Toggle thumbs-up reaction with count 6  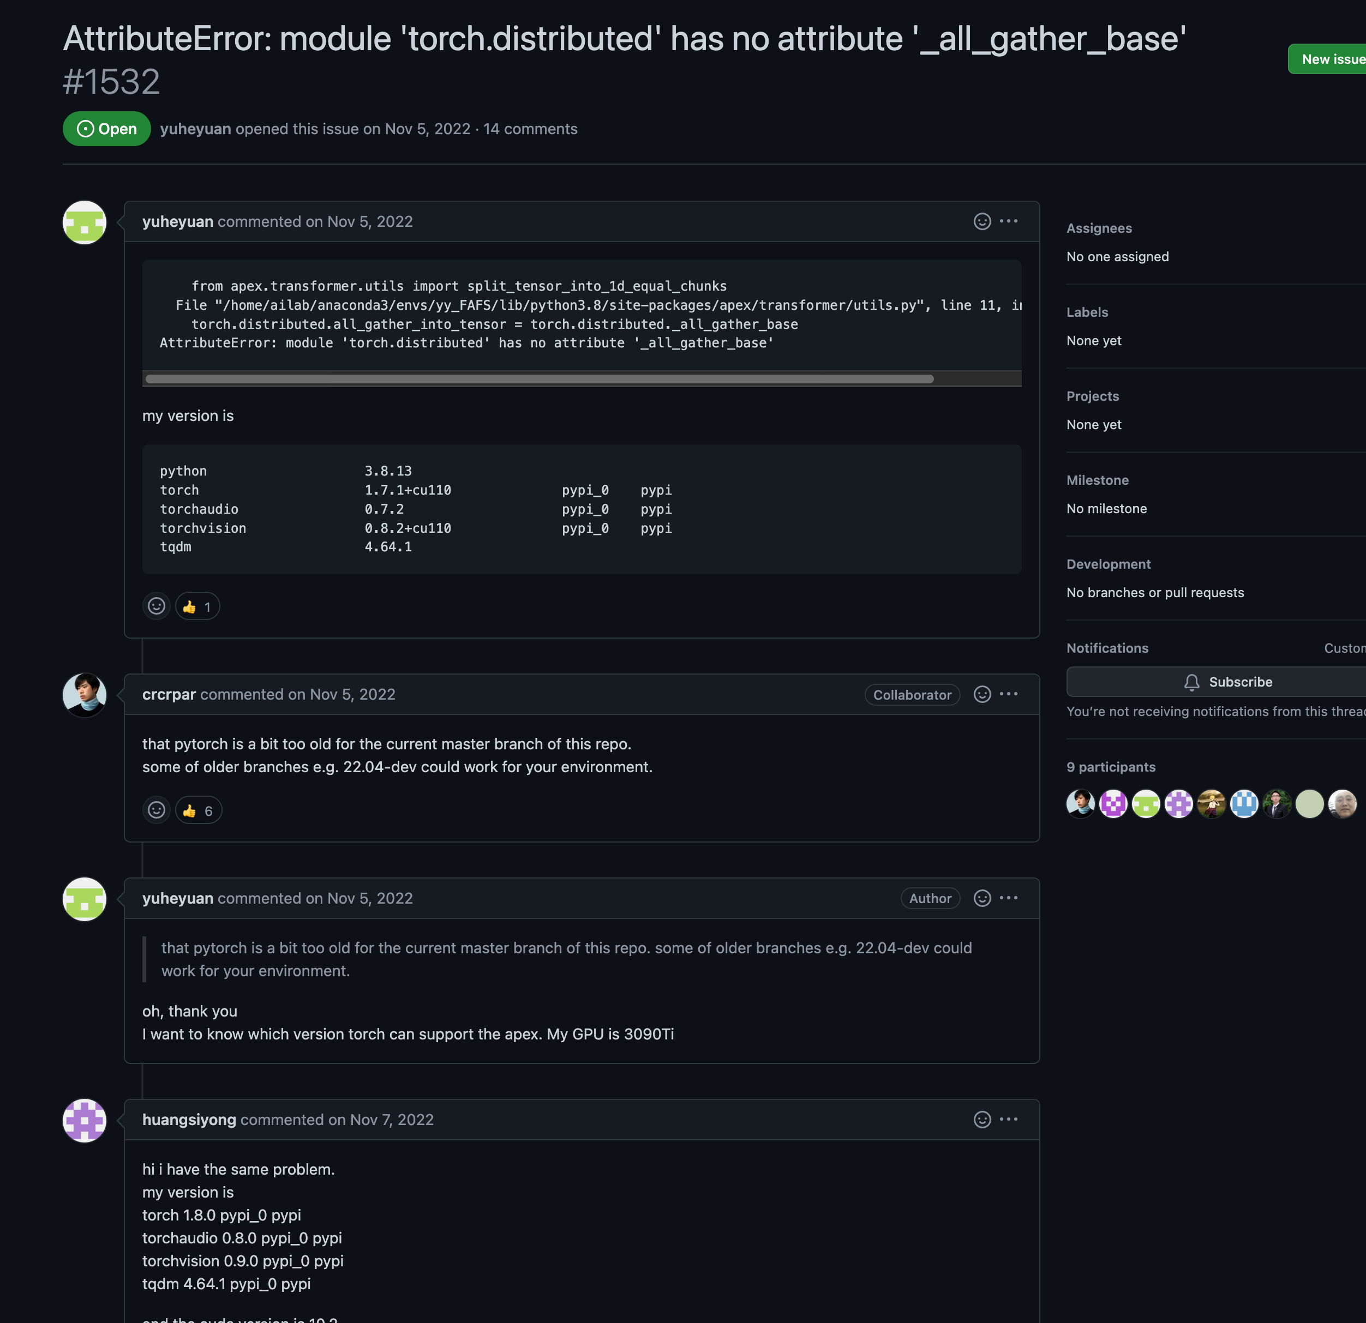tap(199, 810)
